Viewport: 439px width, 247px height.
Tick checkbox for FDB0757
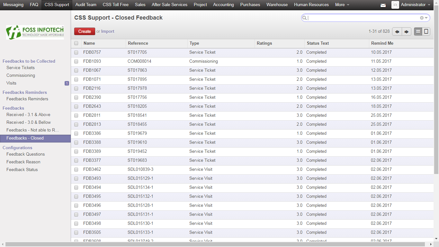[x=76, y=52]
